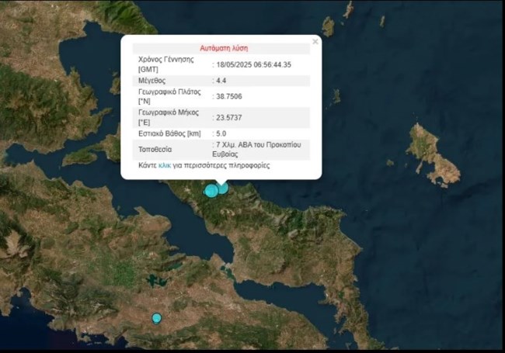The width and height of the screenshot is (505, 353).
Task: Click the larger left earthquake marker on Evia
Action: [211, 191]
